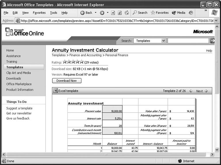The height and width of the screenshot is (165, 221).
Task: Click the green search Go arrow
Action: click(x=213, y=41)
